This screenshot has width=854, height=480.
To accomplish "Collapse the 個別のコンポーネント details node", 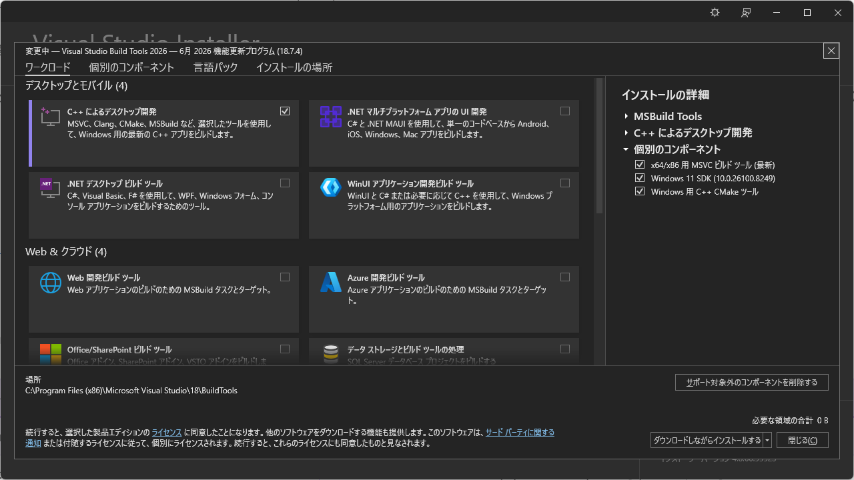I will coord(626,149).
